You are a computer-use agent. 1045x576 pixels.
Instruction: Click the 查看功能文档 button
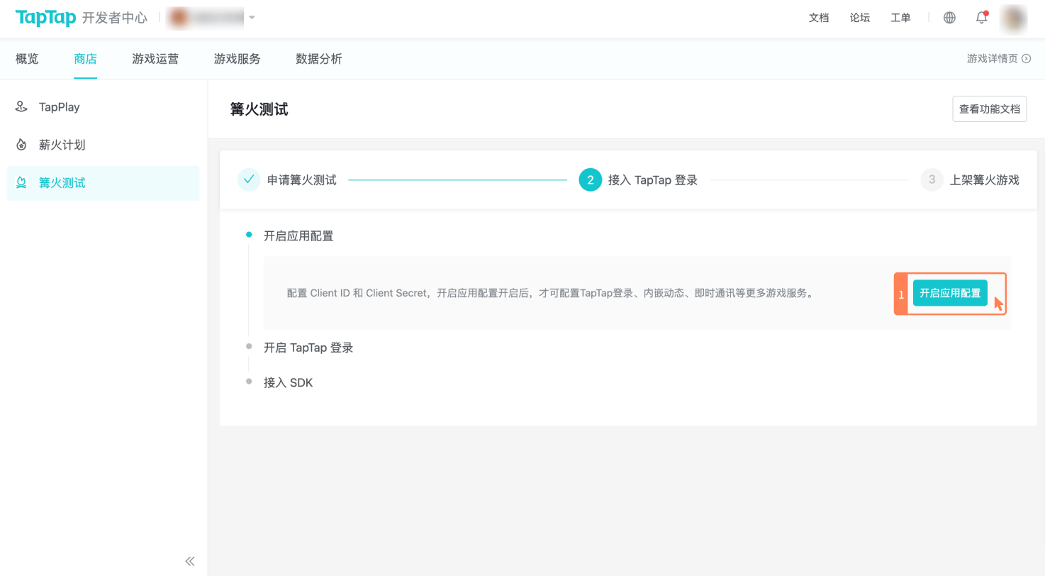coord(989,109)
